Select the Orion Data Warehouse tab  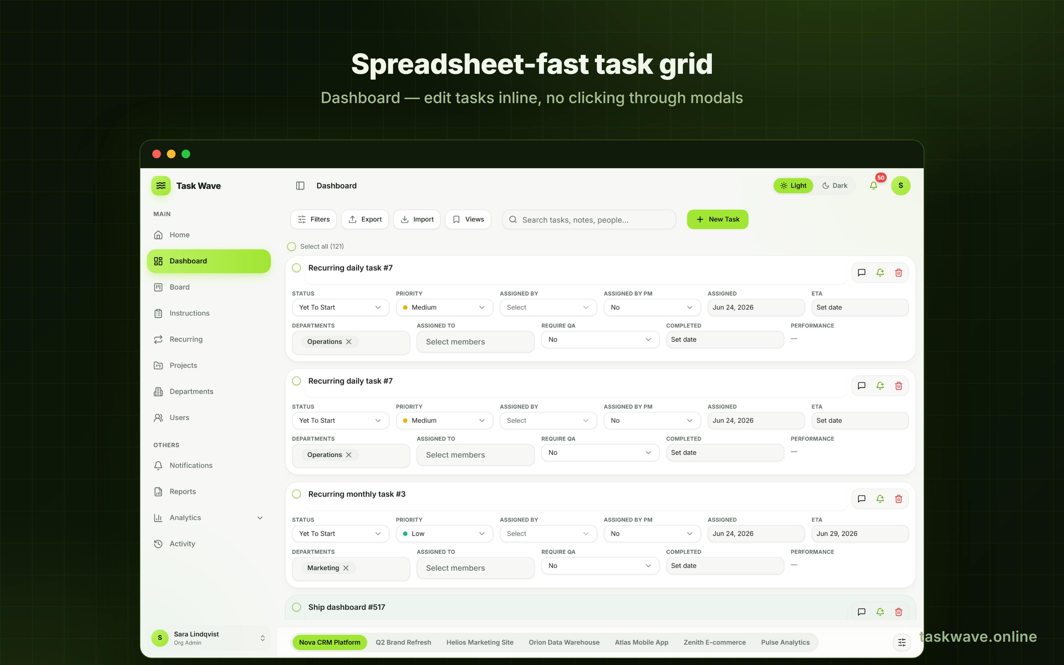pos(564,643)
